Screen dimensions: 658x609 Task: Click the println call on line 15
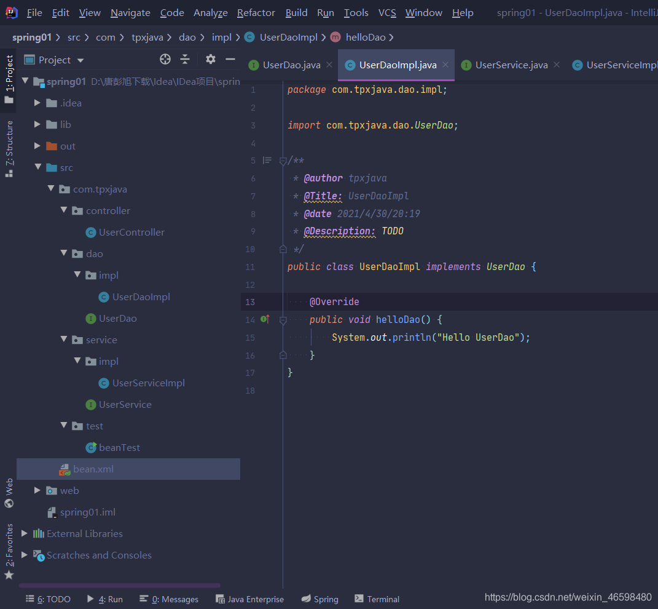tap(412, 337)
